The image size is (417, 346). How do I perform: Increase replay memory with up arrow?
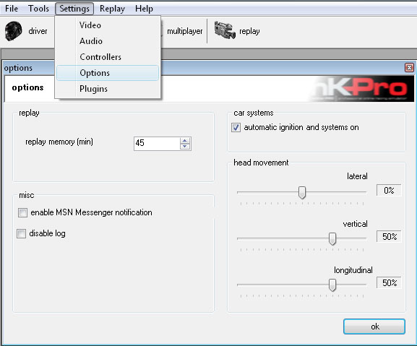(185, 140)
